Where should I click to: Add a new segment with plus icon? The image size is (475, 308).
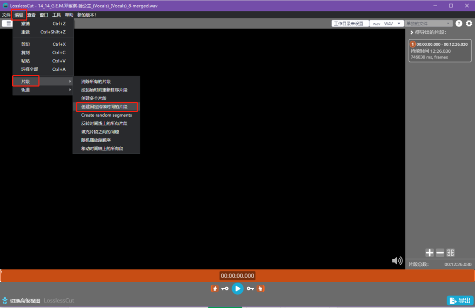click(x=429, y=253)
